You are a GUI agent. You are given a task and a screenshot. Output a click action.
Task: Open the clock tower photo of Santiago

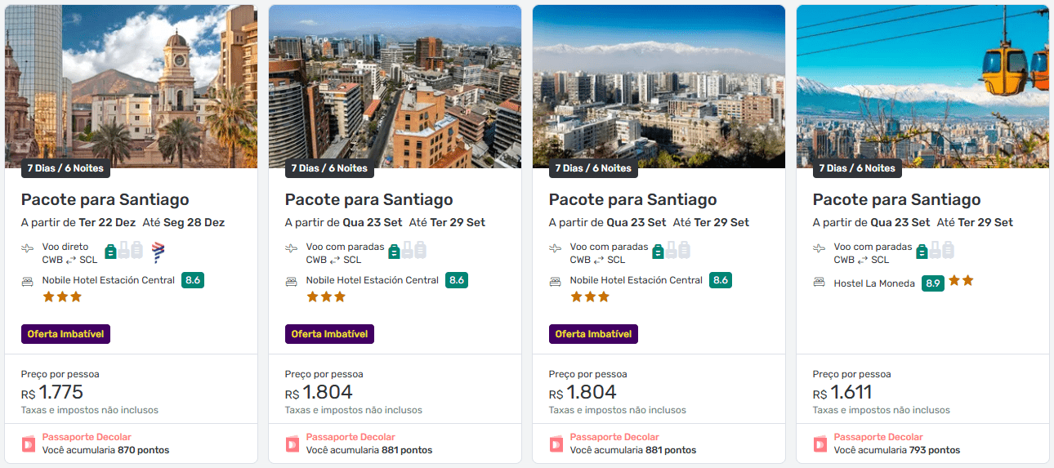point(131,82)
